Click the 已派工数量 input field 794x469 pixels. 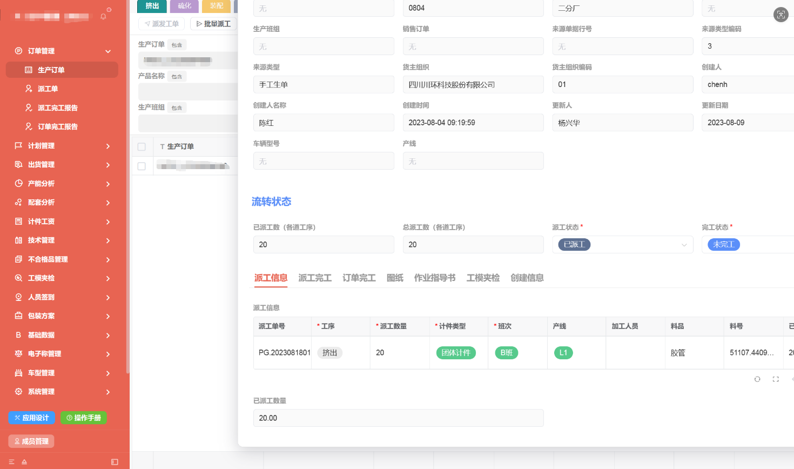pyautogui.click(x=398, y=418)
